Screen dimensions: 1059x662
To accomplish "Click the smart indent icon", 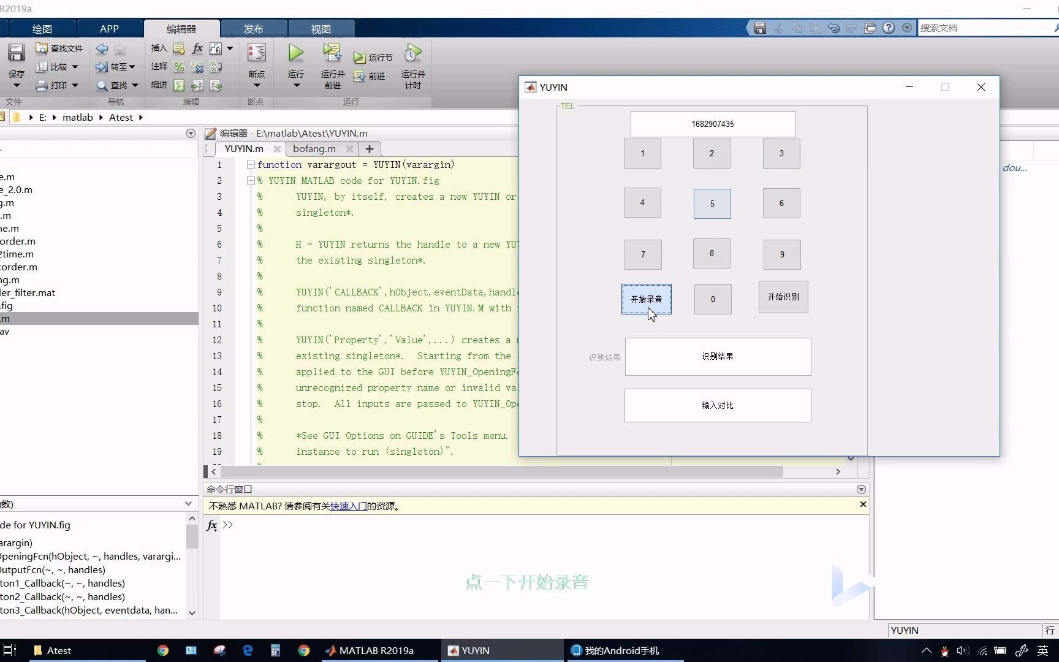I will click(179, 85).
